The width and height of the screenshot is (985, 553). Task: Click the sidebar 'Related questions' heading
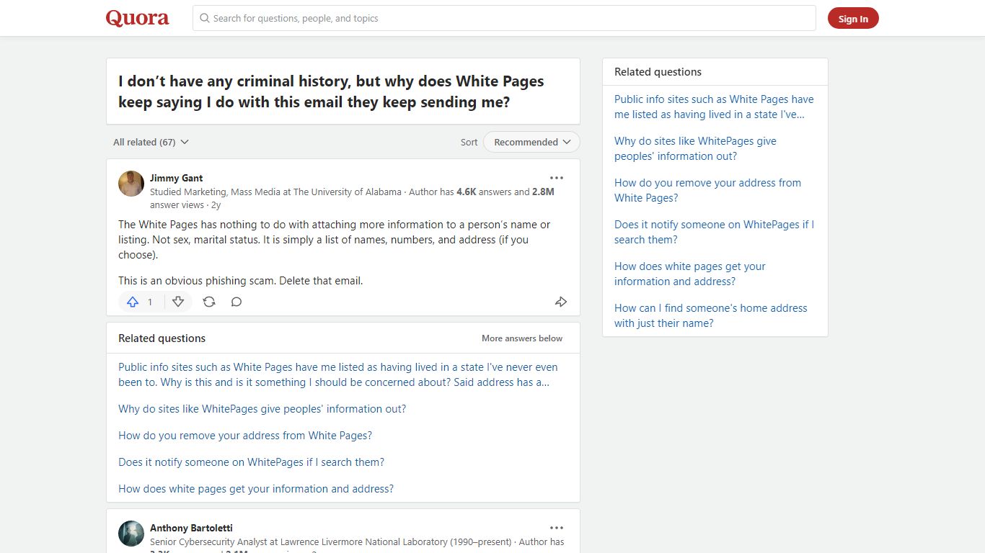[658, 72]
